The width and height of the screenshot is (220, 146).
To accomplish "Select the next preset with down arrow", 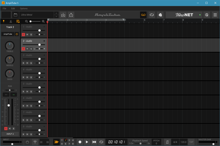I will [x=56, y=16].
